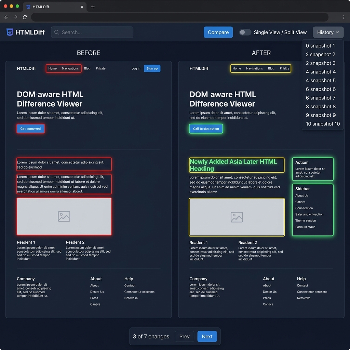
Task: Click Home in AFTER panel nav
Action: tap(237, 68)
